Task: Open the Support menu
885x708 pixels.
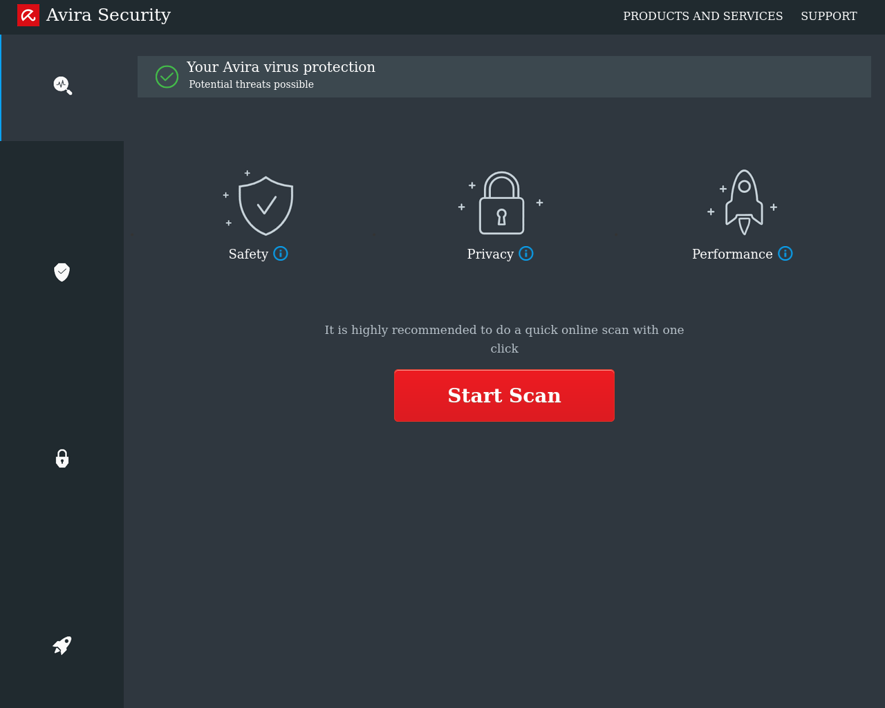Action: pos(828,16)
